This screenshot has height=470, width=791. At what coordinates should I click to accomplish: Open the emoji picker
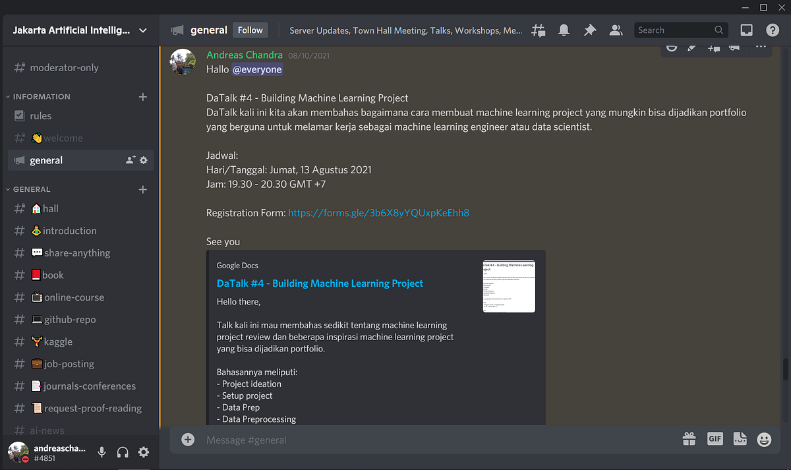click(x=763, y=439)
